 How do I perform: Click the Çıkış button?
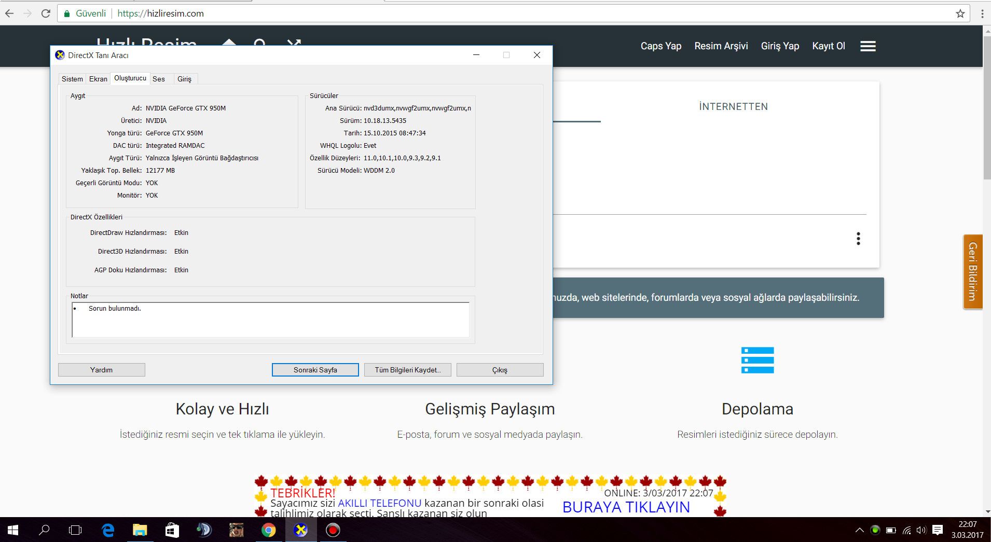[500, 370]
